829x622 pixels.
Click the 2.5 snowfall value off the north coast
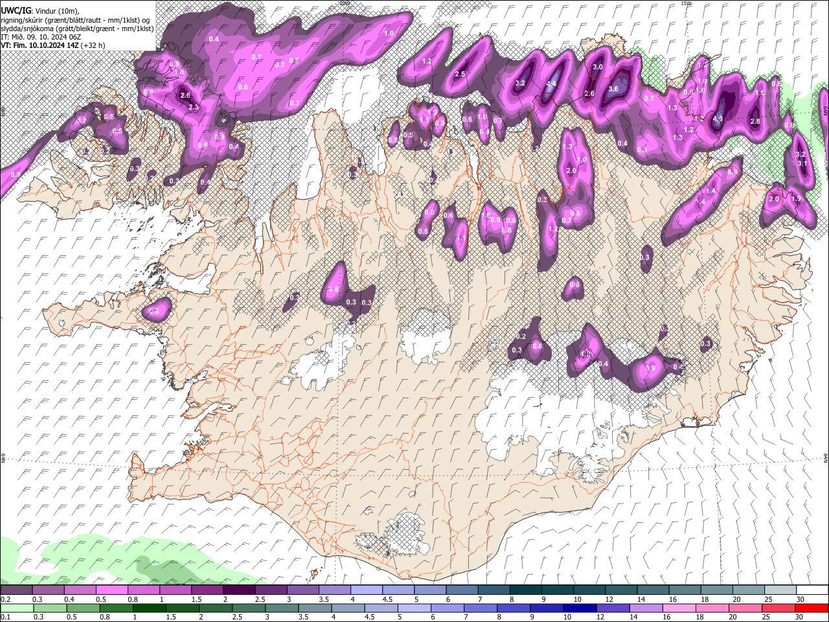[x=460, y=75]
